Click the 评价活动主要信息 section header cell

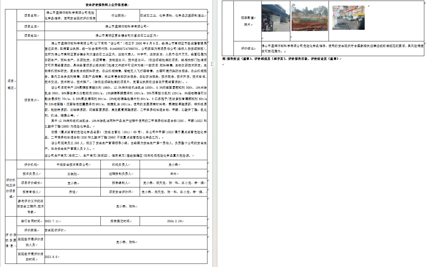coord(11,240)
